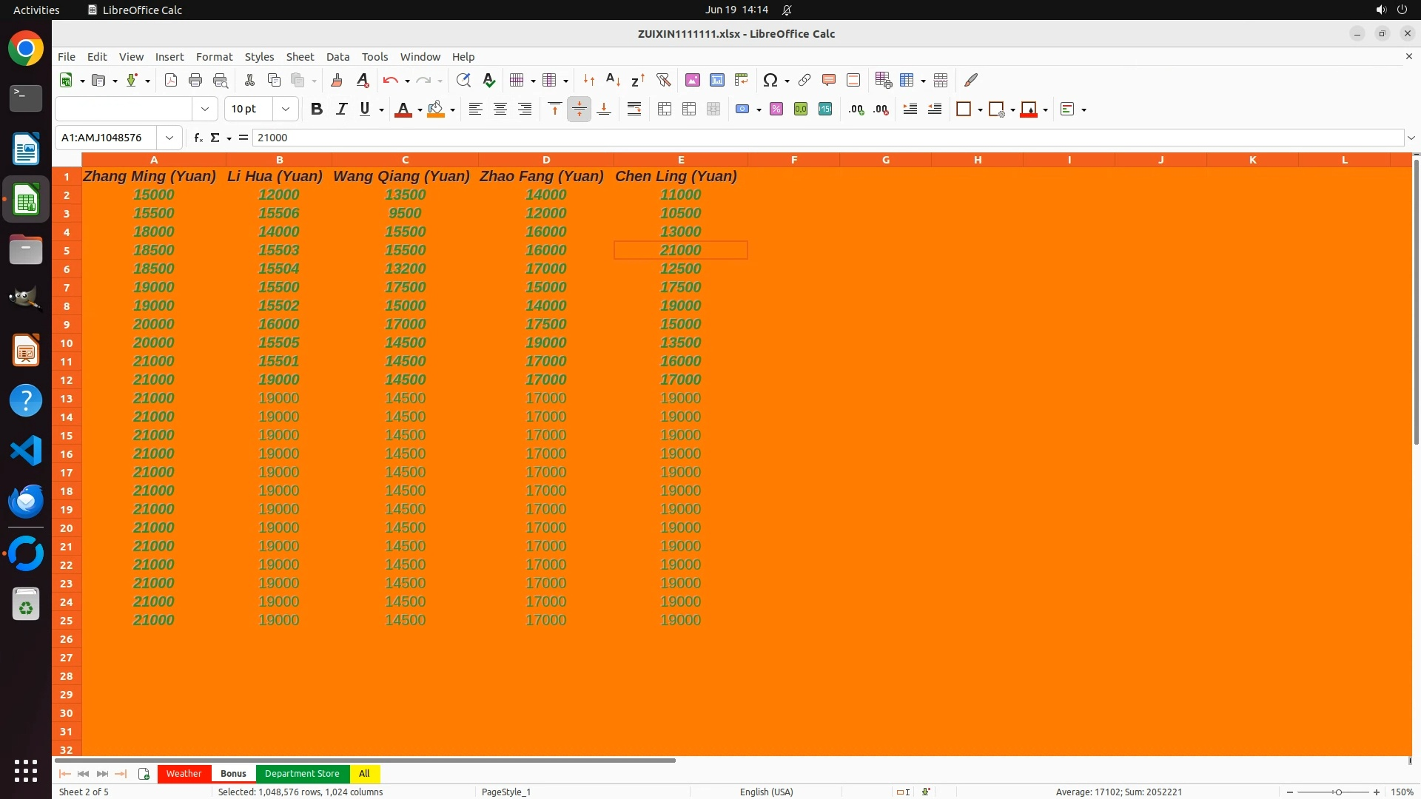The width and height of the screenshot is (1421, 799).
Task: Open the background color dropdown arrow
Action: [453, 109]
